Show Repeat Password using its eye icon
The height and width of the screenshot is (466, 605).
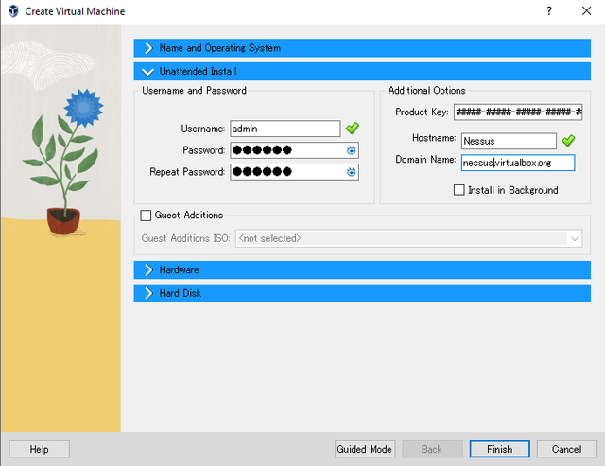point(351,172)
